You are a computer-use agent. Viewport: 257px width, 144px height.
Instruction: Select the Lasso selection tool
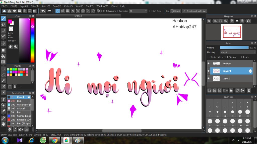tap(3, 75)
